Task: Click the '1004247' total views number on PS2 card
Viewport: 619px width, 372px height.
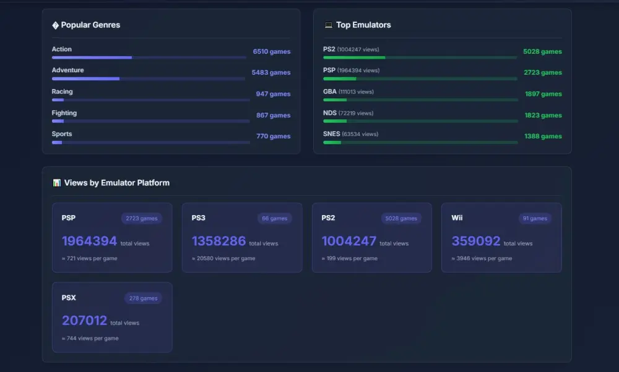Action: point(348,241)
